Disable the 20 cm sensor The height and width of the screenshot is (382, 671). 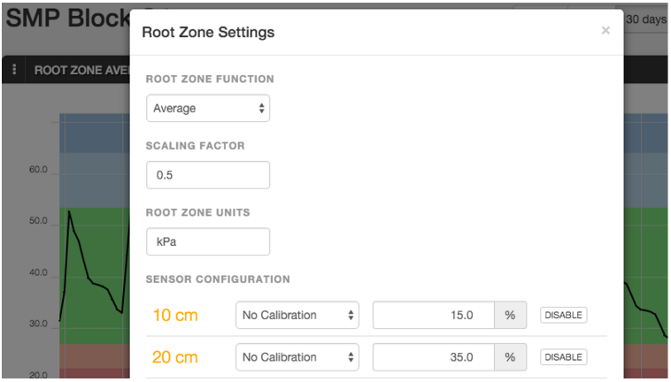(x=564, y=357)
